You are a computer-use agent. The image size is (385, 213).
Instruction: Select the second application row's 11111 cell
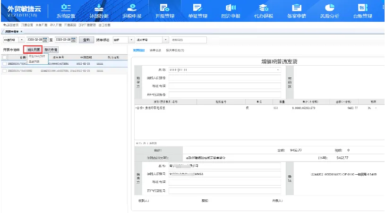[100, 71]
